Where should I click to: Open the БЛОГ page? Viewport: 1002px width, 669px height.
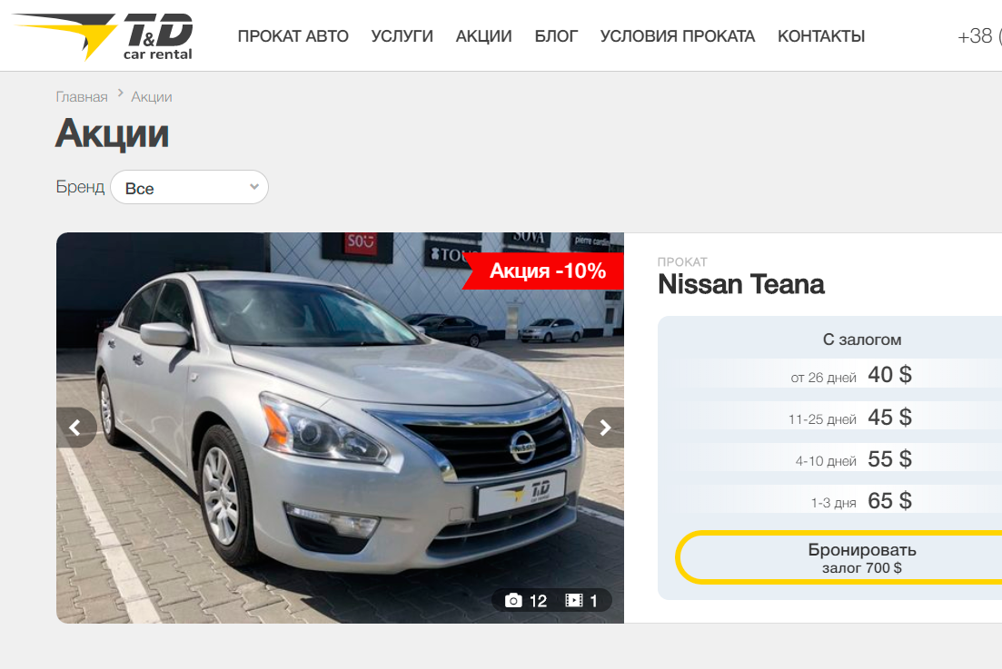556,36
